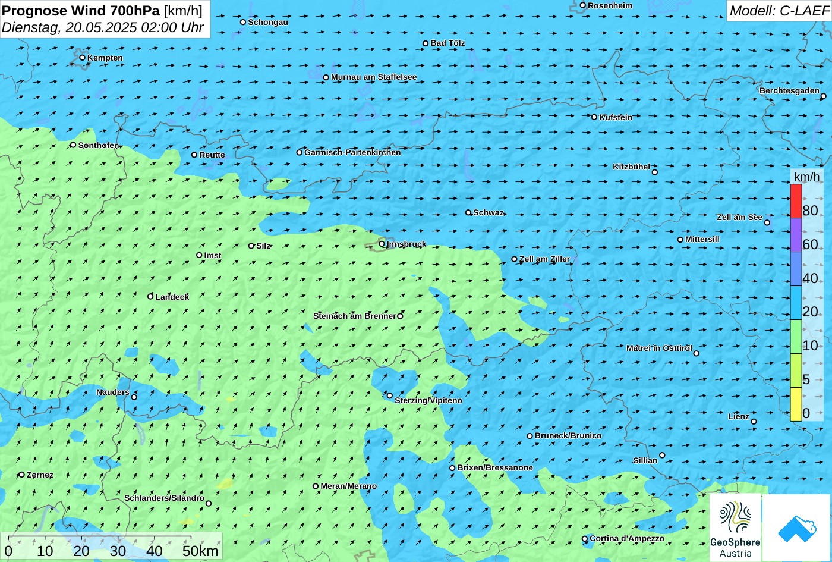Screen dimensions: 832x562
Task: Click the GeoSphere Austria logo
Action: point(735,528)
